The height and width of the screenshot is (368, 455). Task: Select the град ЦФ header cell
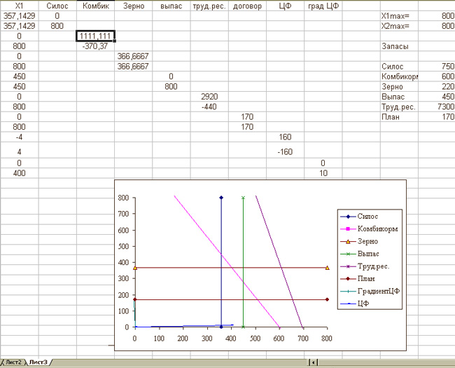coord(323,6)
